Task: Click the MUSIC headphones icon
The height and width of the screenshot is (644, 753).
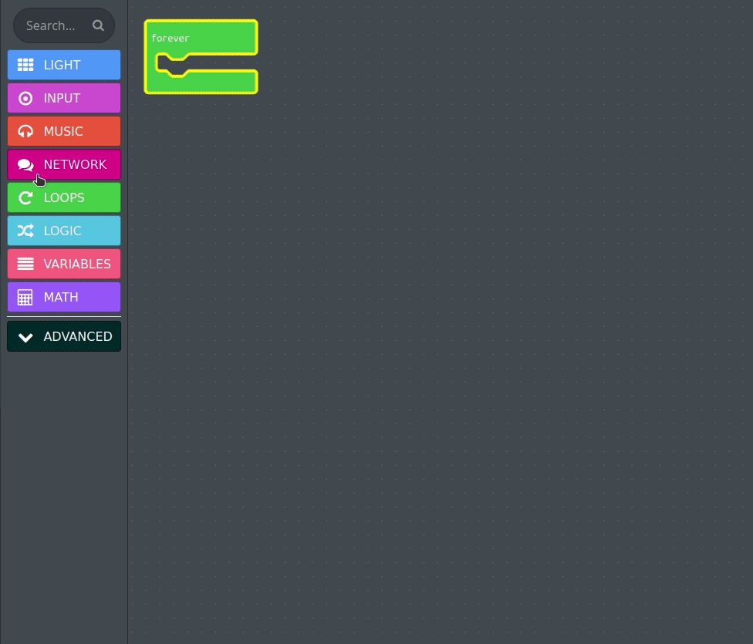Action: pos(25,132)
